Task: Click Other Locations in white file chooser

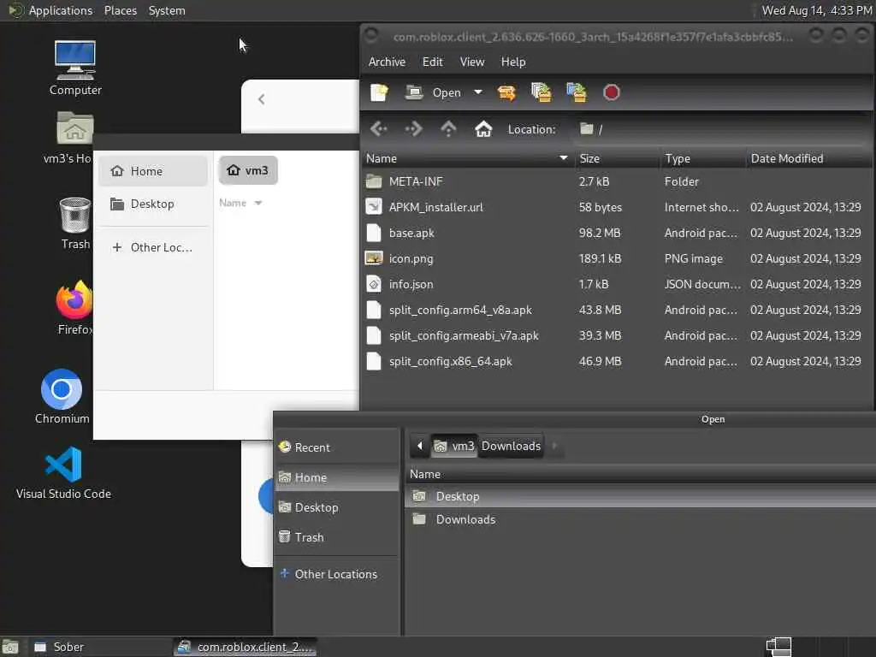Action: [x=153, y=247]
